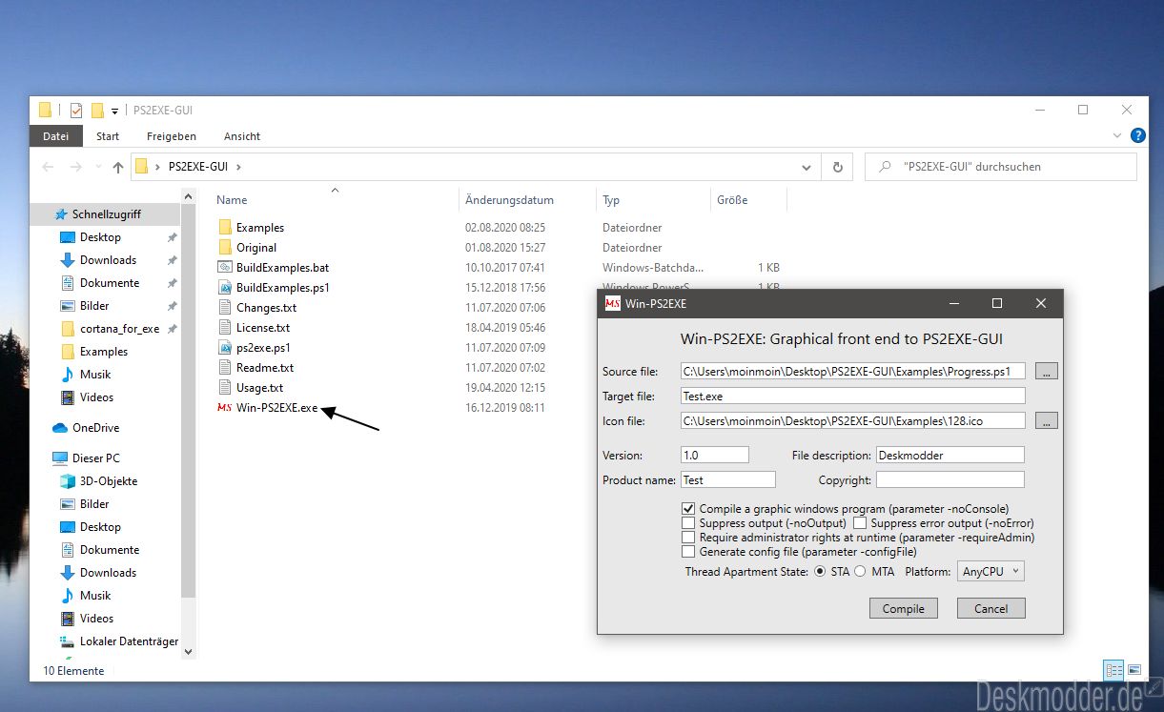Open the Platform AnyCPU dropdown
This screenshot has height=712, width=1164.
point(990,572)
